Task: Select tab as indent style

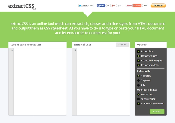Action: 138,85
